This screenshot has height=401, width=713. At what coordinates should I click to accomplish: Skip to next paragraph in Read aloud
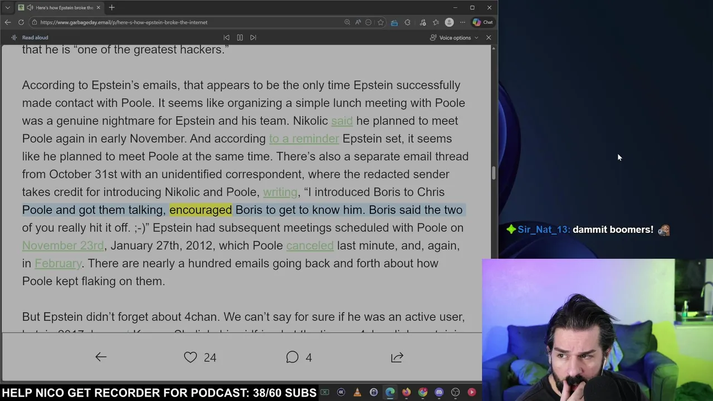tap(253, 37)
